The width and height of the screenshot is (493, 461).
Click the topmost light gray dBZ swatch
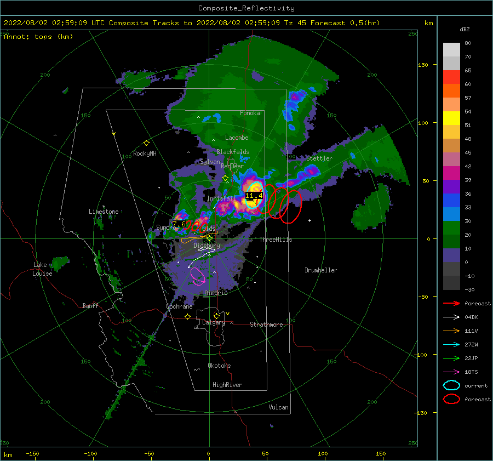[451, 50]
